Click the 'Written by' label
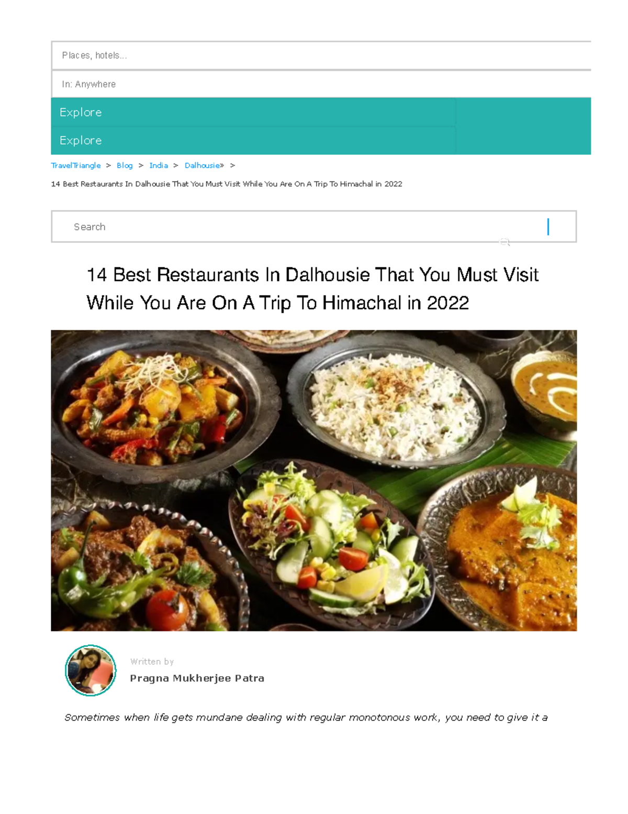 coord(152,662)
